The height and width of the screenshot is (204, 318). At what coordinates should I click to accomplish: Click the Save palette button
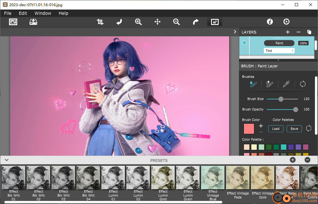point(294,129)
